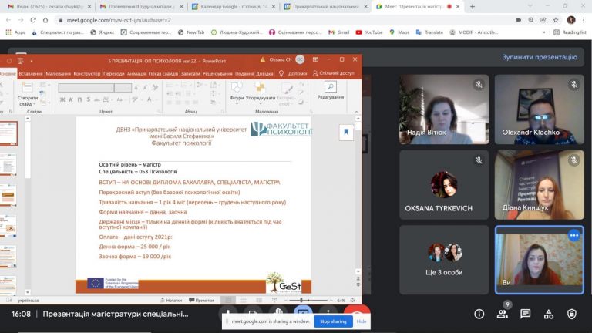Click muted mic icon on Надія Вітюк tile
Screen dimensions: 592x333
(x=479, y=85)
